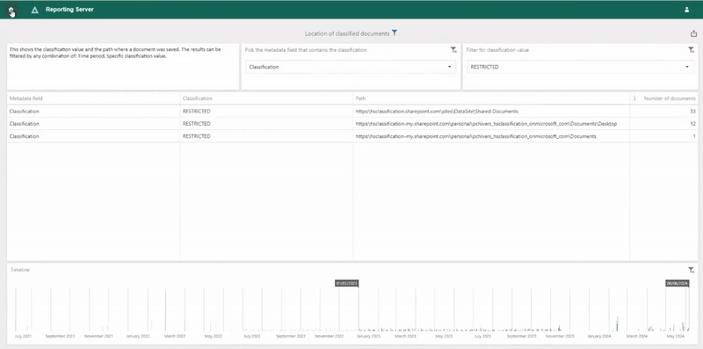The width and height of the screenshot is (703, 349).
Task: Click the Timeline panel label
Action: 19,270
